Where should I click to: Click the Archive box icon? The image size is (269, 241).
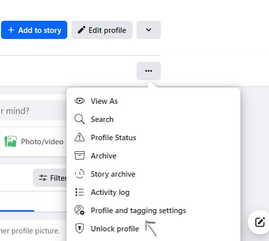[79, 155]
